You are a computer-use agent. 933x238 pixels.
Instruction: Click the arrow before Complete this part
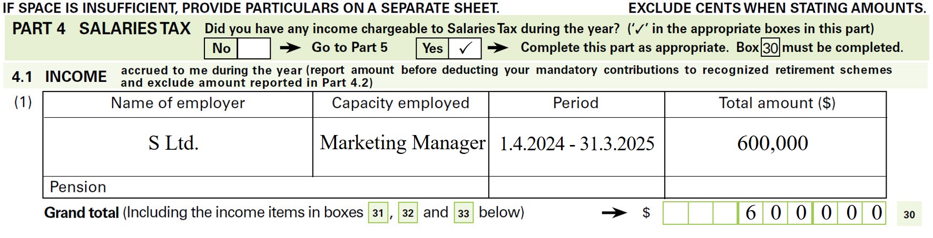(x=498, y=48)
